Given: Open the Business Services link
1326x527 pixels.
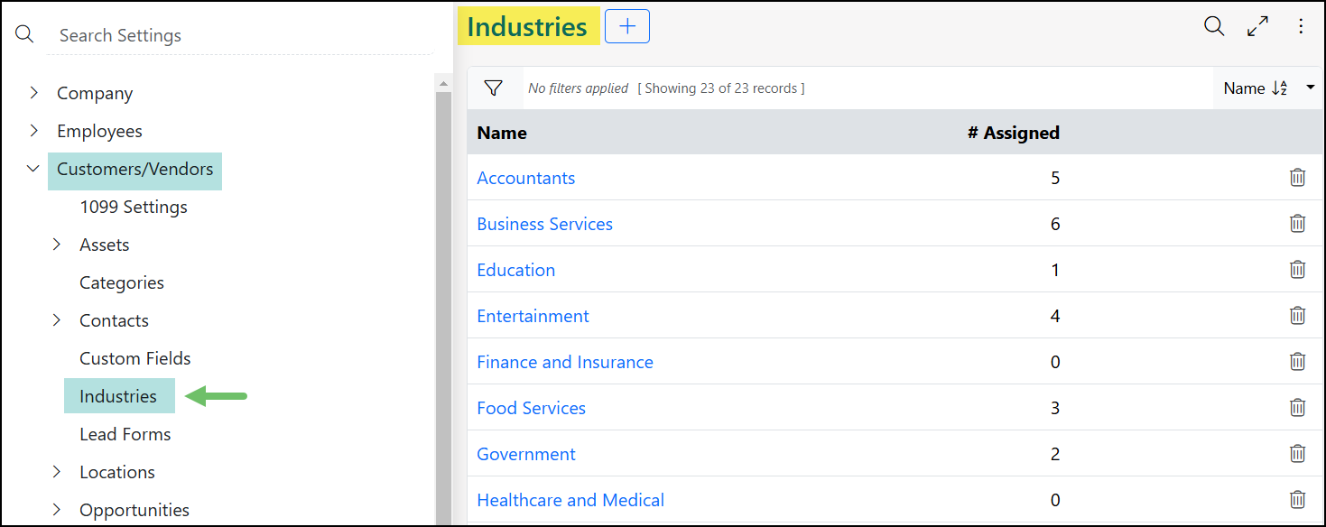Looking at the screenshot, I should point(545,224).
